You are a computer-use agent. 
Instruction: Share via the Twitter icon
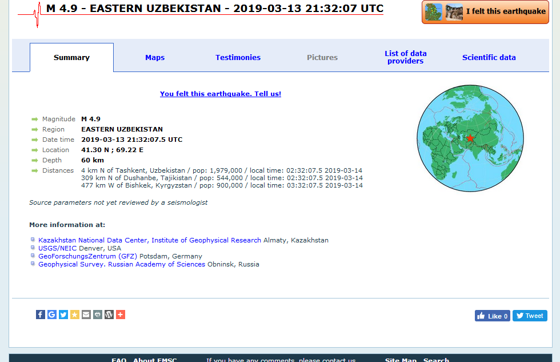(63, 315)
